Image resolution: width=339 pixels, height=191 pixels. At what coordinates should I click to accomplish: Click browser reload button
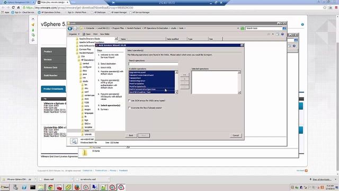click(x=13, y=7)
